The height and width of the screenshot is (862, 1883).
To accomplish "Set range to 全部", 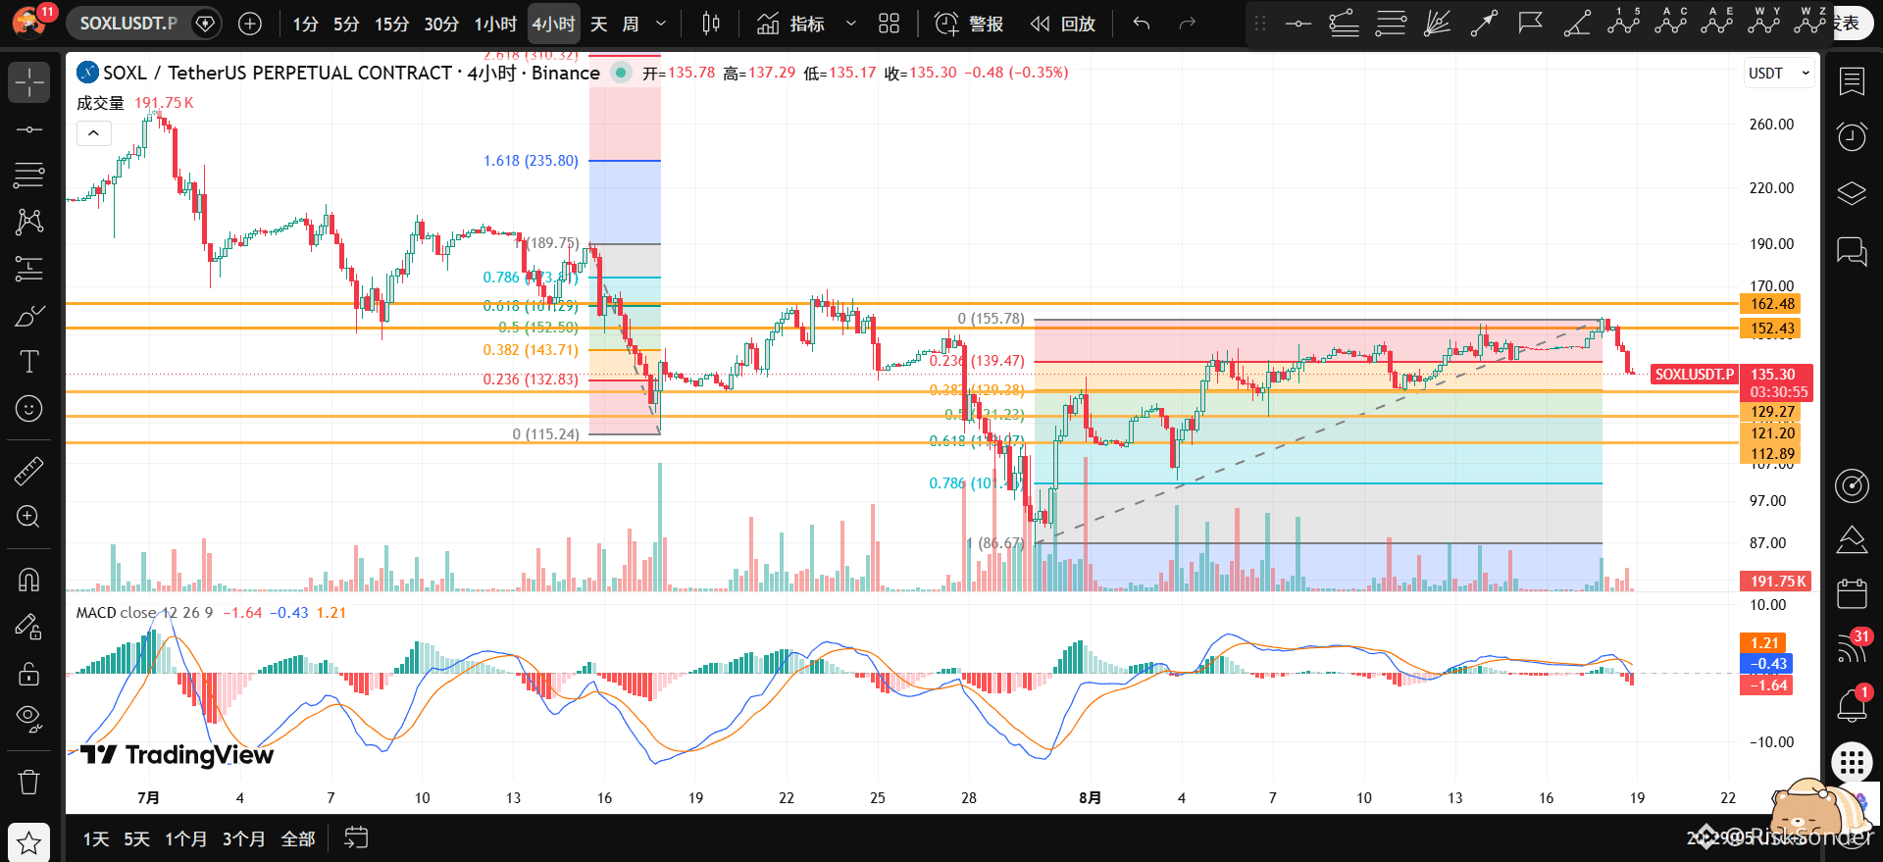I will tap(298, 839).
